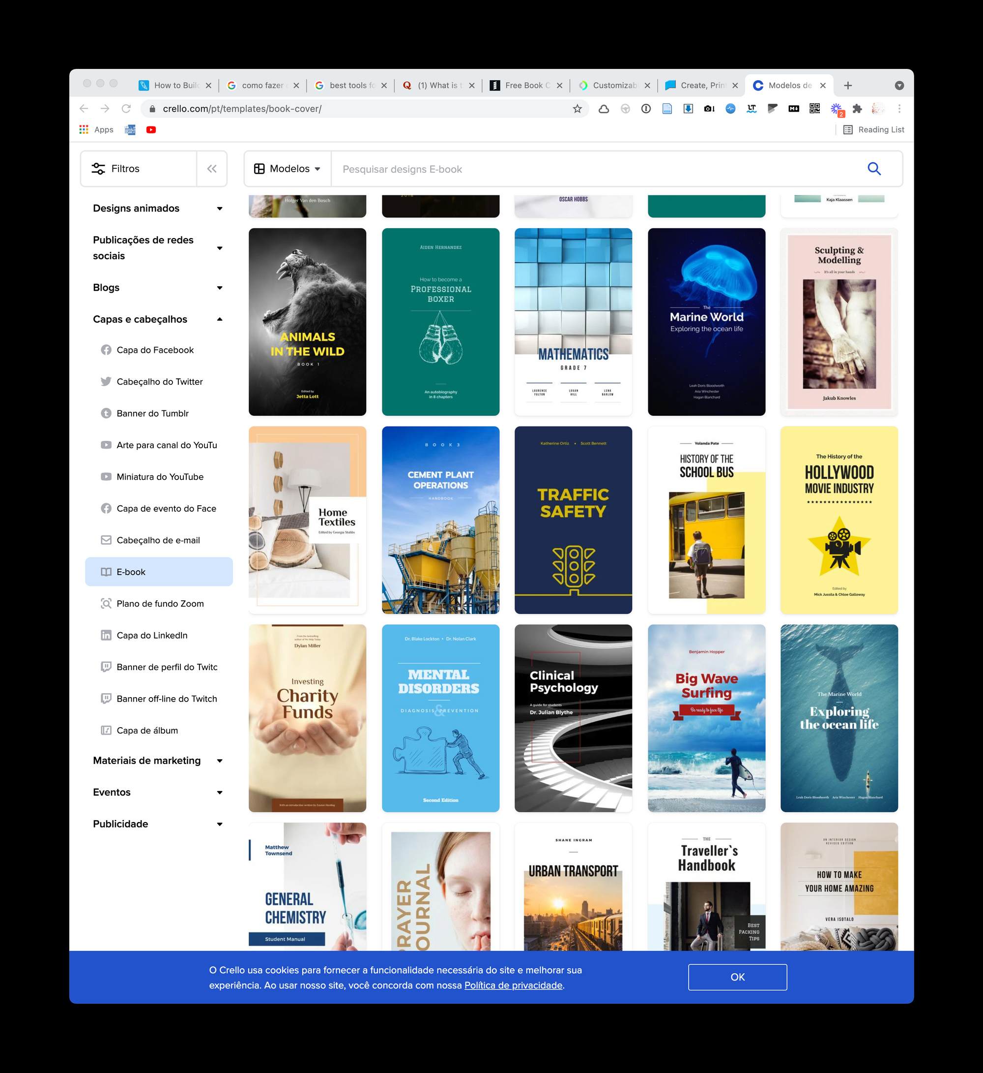Image resolution: width=983 pixels, height=1073 pixels.
Task: Select Miniatura do YouTube format
Action: point(159,477)
